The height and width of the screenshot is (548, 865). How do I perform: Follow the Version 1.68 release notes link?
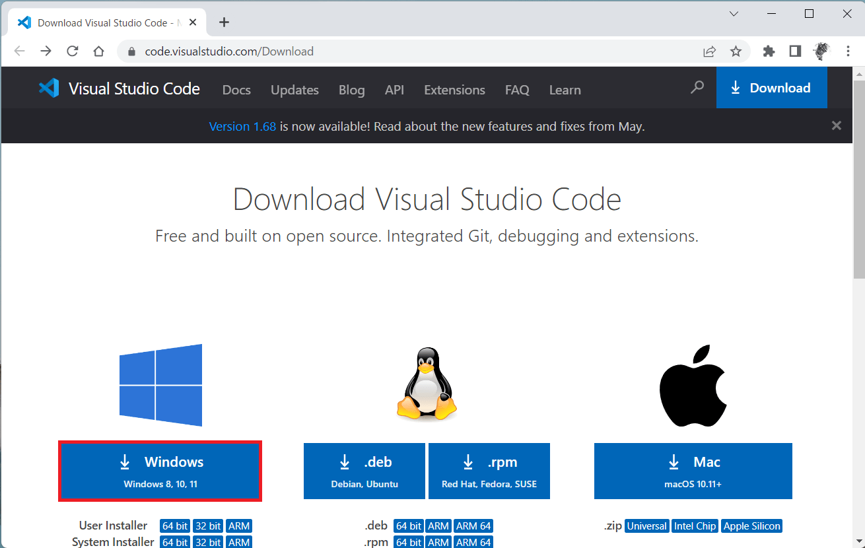[242, 126]
